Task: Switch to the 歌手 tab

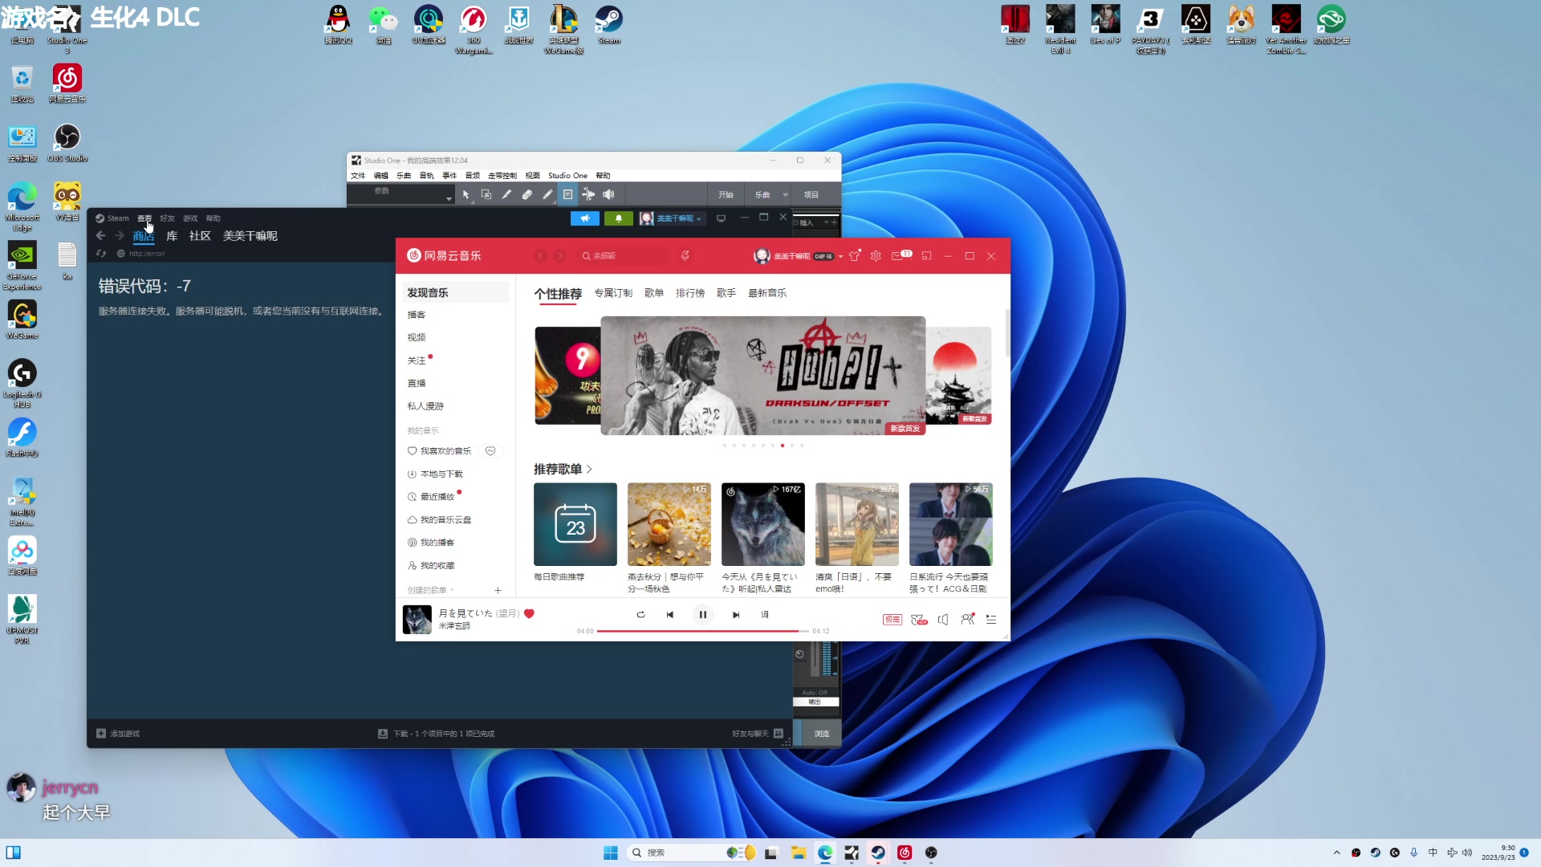Action: (726, 293)
